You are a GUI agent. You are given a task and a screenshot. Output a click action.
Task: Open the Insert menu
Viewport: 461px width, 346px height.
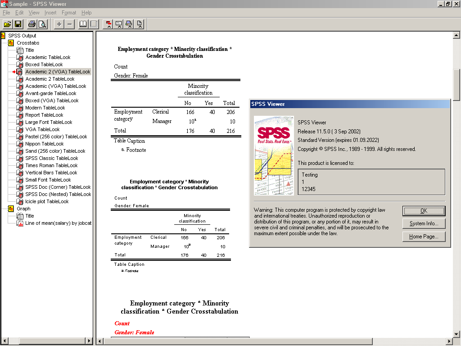coord(50,13)
